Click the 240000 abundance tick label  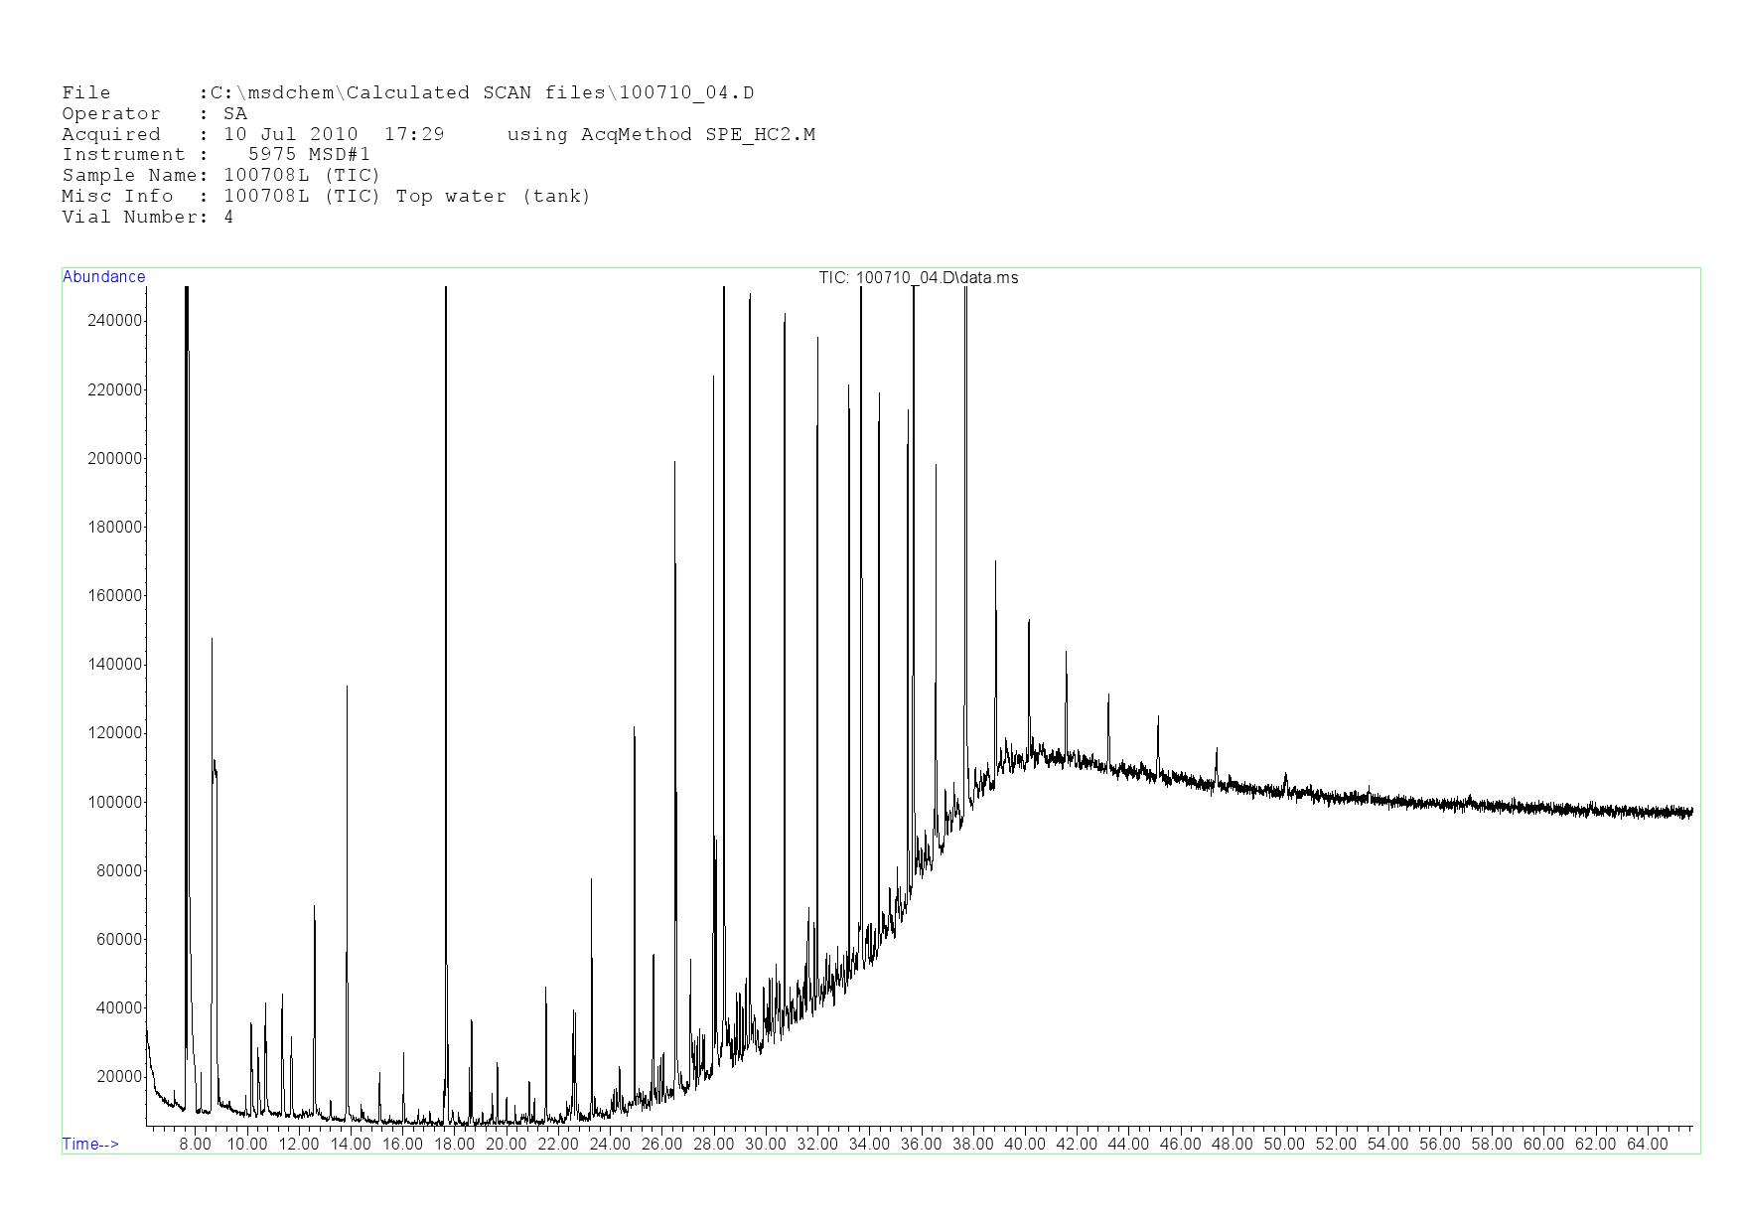tap(116, 321)
